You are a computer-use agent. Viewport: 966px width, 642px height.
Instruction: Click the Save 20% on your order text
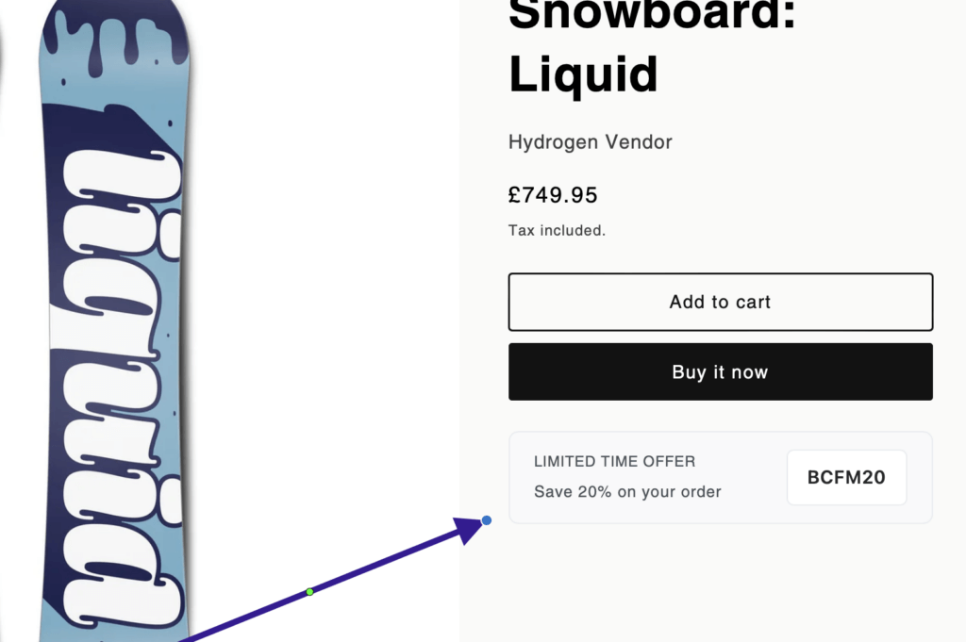pos(627,492)
